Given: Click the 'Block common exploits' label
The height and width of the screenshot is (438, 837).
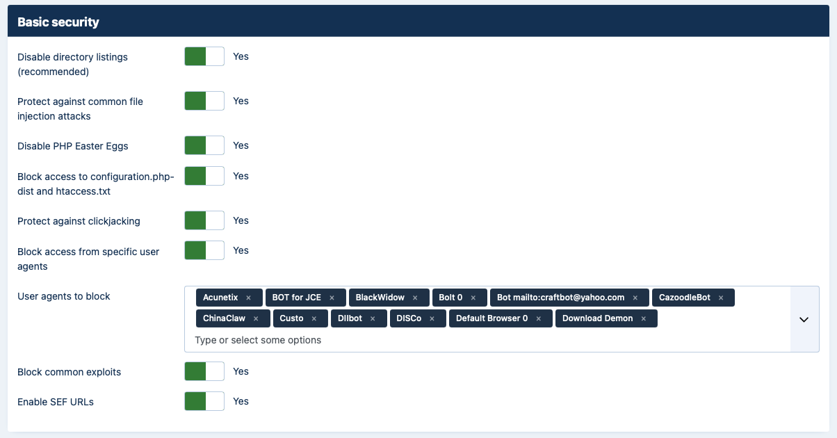Looking at the screenshot, I should [x=70, y=372].
